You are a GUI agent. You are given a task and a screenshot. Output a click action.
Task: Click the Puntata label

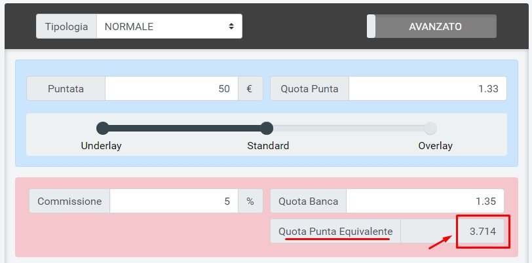coord(66,89)
